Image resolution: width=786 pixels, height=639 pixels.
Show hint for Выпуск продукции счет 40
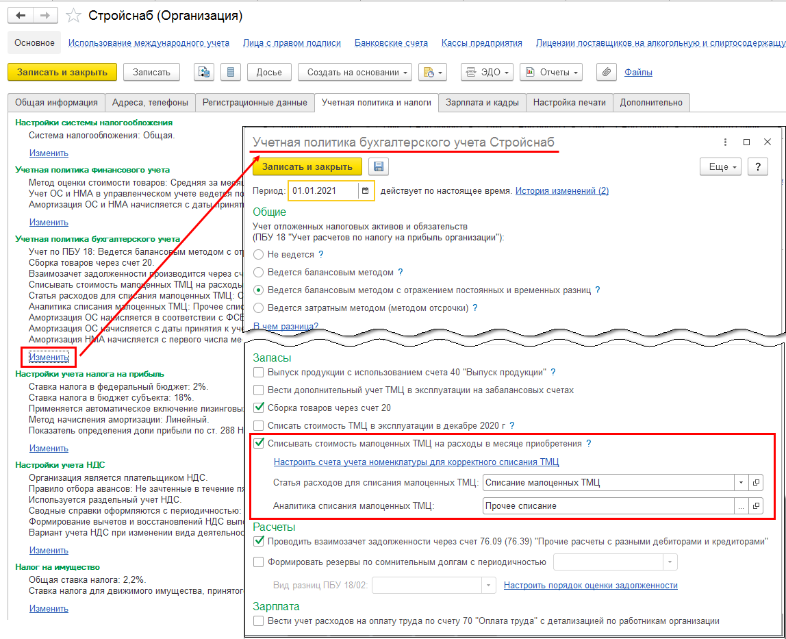point(553,372)
